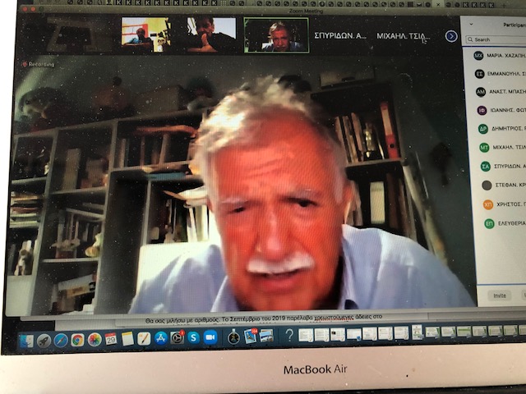The height and width of the screenshot is (394, 526).
Task: Select ΣΠΥΡΙΔΩΝ. Α... name tile in gallery strip
Action: 340,35
